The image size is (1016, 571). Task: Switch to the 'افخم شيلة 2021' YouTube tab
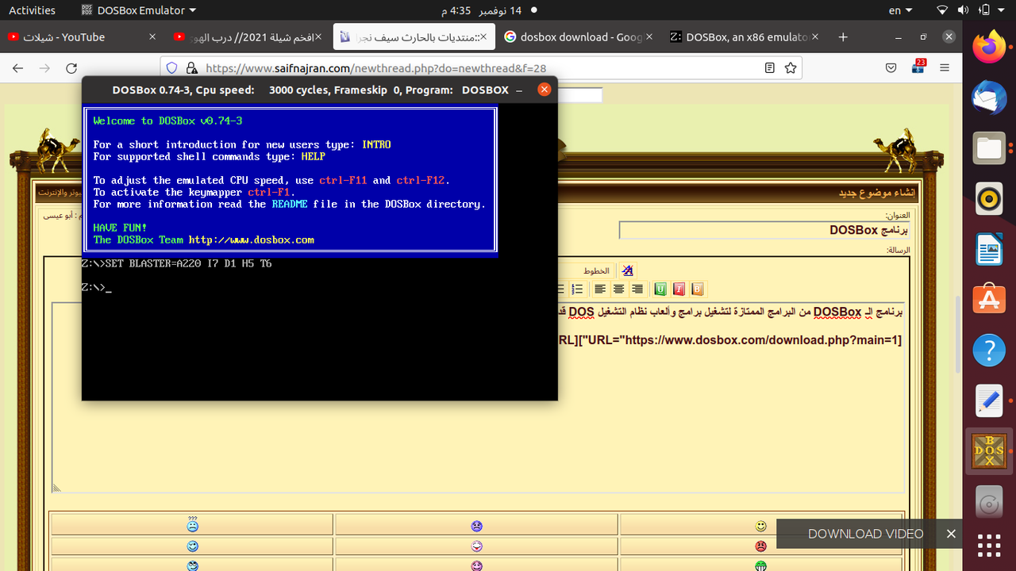[248, 36]
